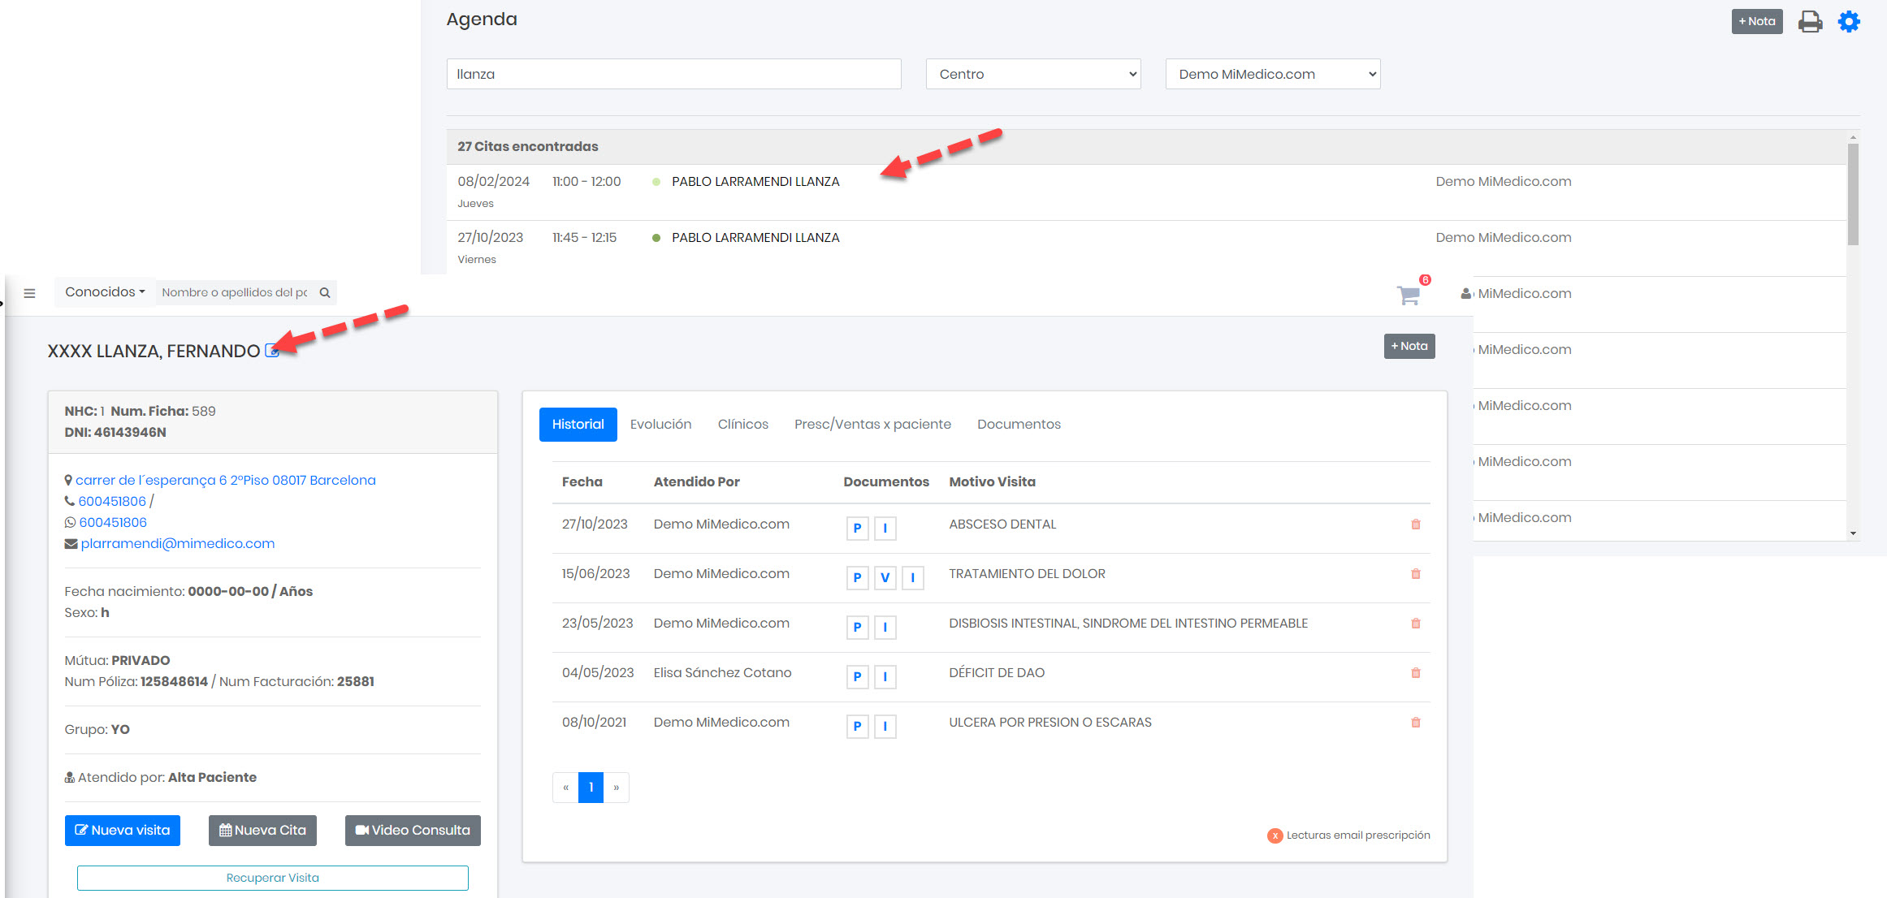Delete the ABSCESO DENTAL visit via trash icon

[1416, 525]
